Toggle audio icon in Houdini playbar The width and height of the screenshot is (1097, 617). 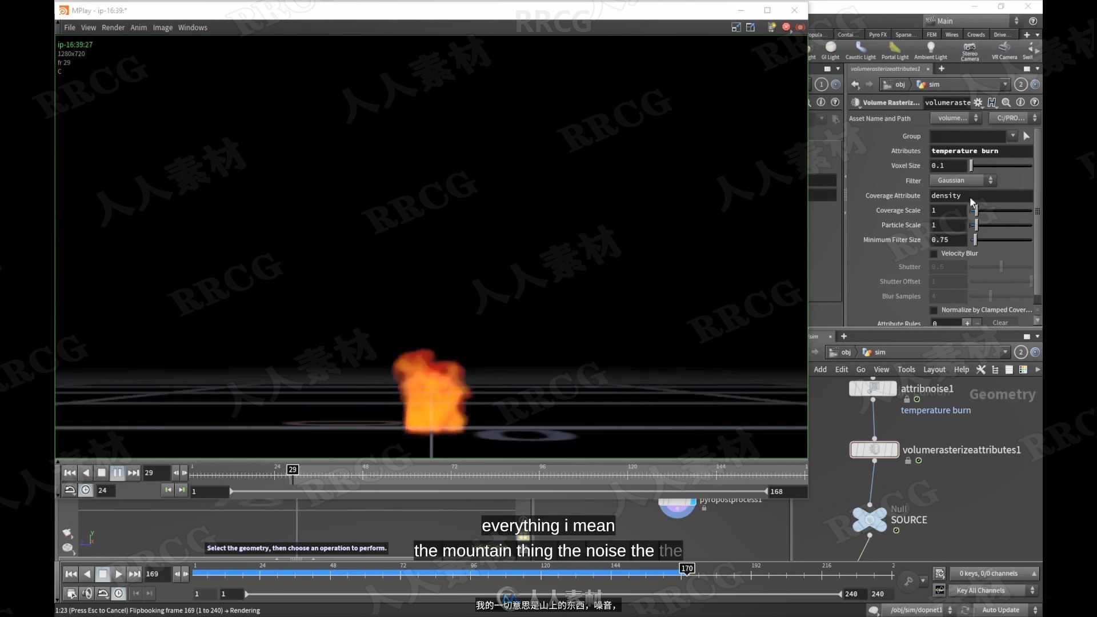87,594
